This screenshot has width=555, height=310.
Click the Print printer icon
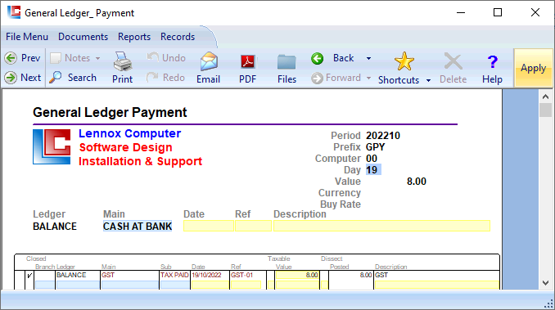pos(123,61)
